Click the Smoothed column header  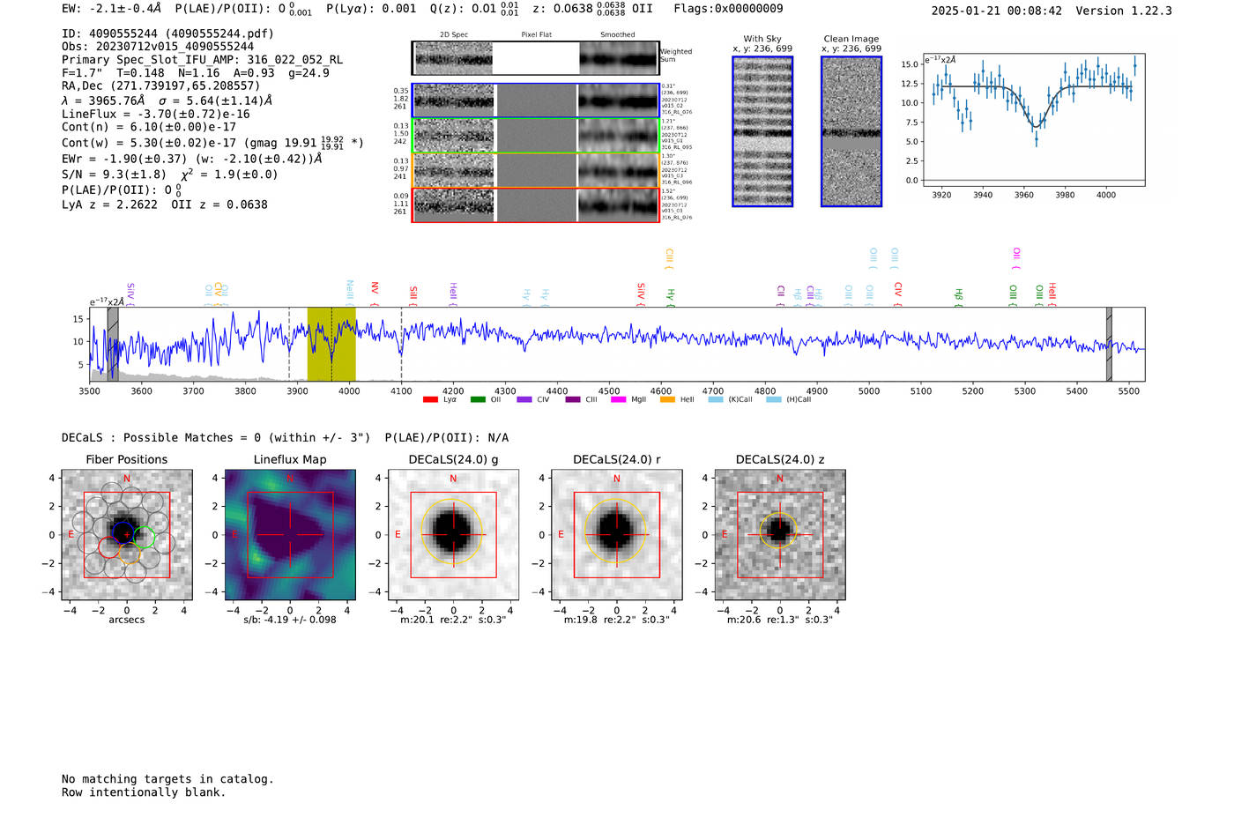(617, 35)
